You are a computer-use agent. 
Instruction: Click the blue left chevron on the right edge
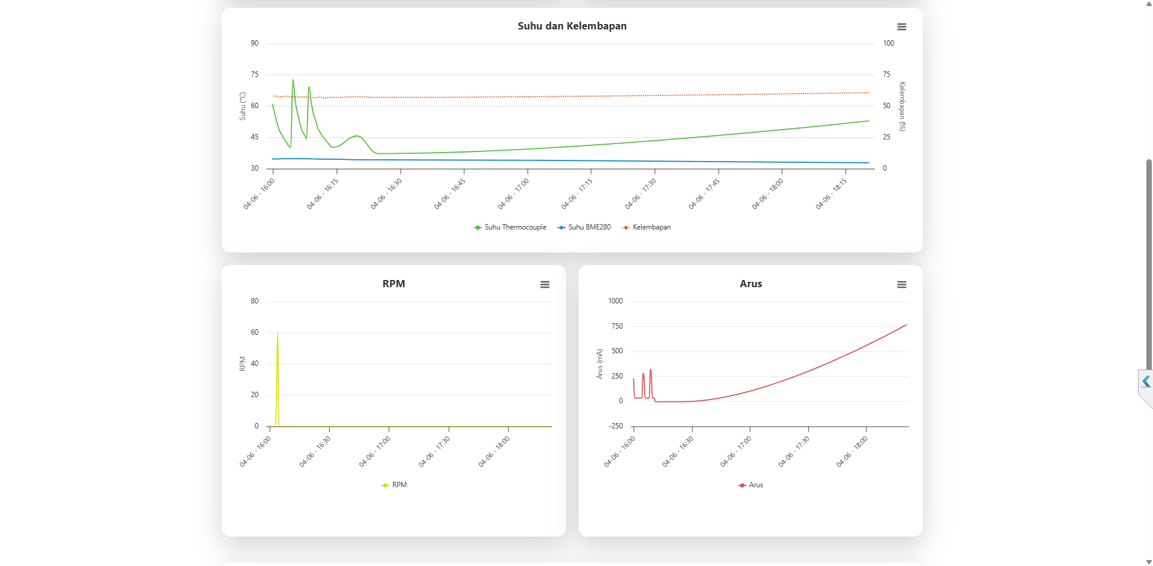[1145, 381]
